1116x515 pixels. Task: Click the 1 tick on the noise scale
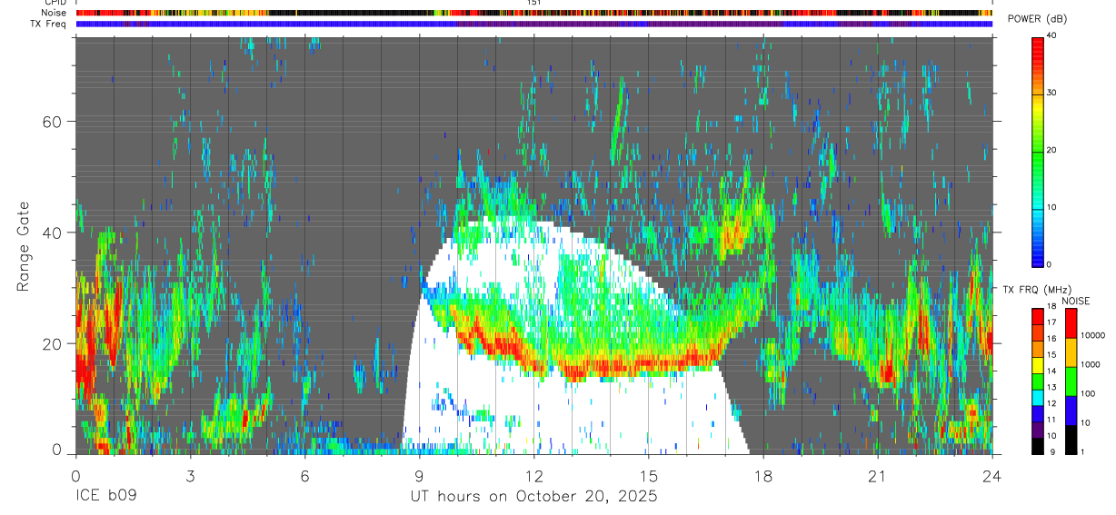(1083, 452)
